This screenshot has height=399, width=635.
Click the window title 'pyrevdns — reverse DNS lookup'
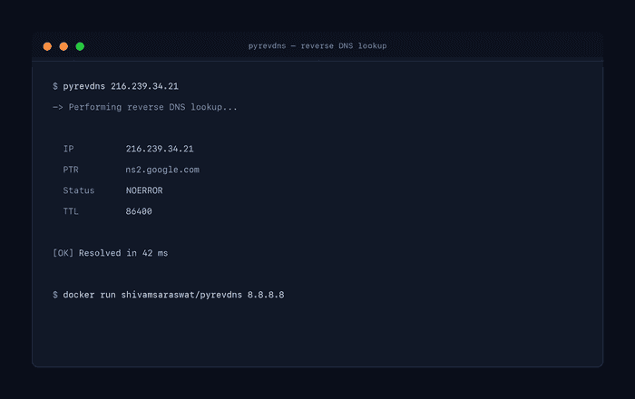(x=317, y=46)
